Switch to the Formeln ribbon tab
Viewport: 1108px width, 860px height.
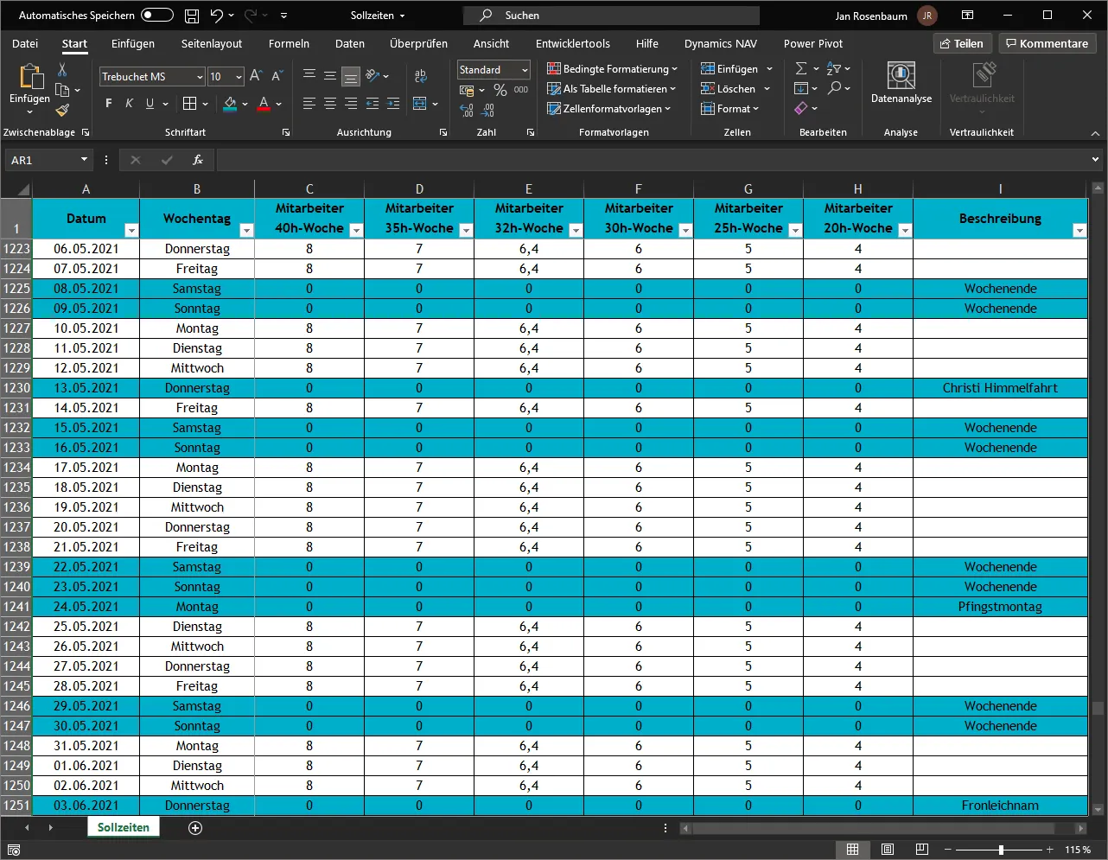click(289, 43)
